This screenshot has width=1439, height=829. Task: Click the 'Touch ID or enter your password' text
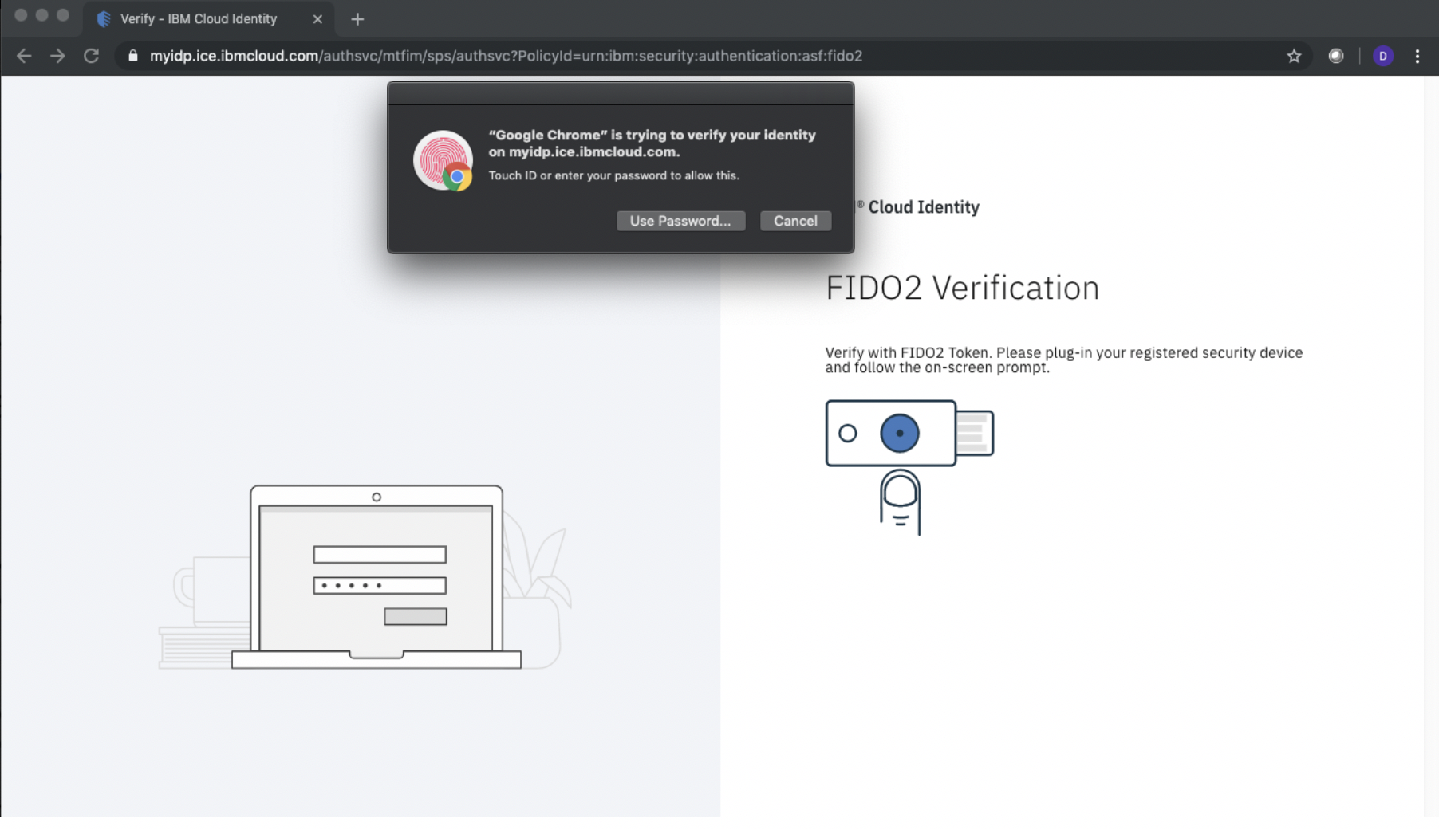click(613, 175)
